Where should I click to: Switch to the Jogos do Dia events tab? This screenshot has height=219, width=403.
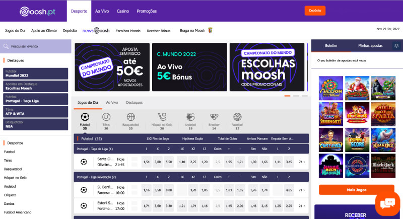tap(88, 102)
